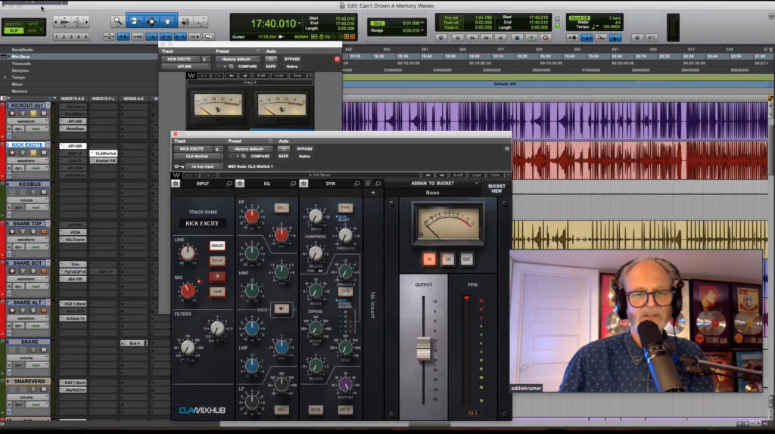This screenshot has height=434, width=775.
Task: Toggle the INPUT section power icon in CLA MixHub
Action: coord(176,184)
